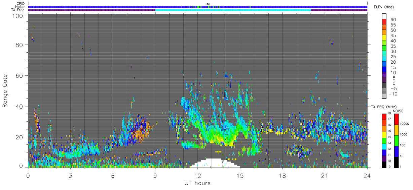Viewport: 413px width, 190px height.
Task: Click Range Gate axis label '80'
Action: (x=19, y=45)
